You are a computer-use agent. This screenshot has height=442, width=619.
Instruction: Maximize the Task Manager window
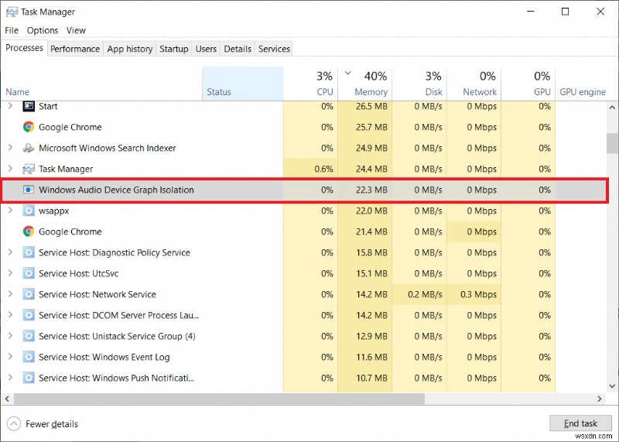[x=566, y=12]
